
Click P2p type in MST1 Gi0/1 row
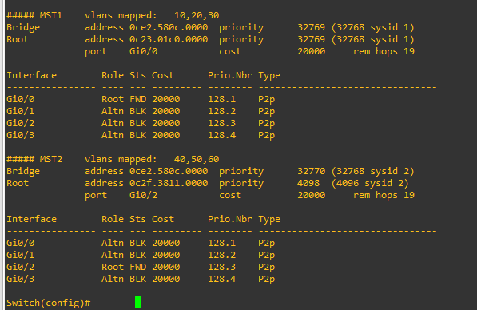(x=267, y=111)
